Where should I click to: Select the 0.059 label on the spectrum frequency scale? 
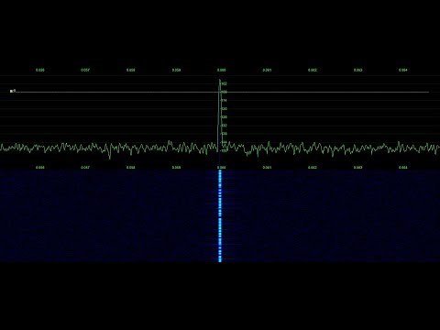coord(176,71)
